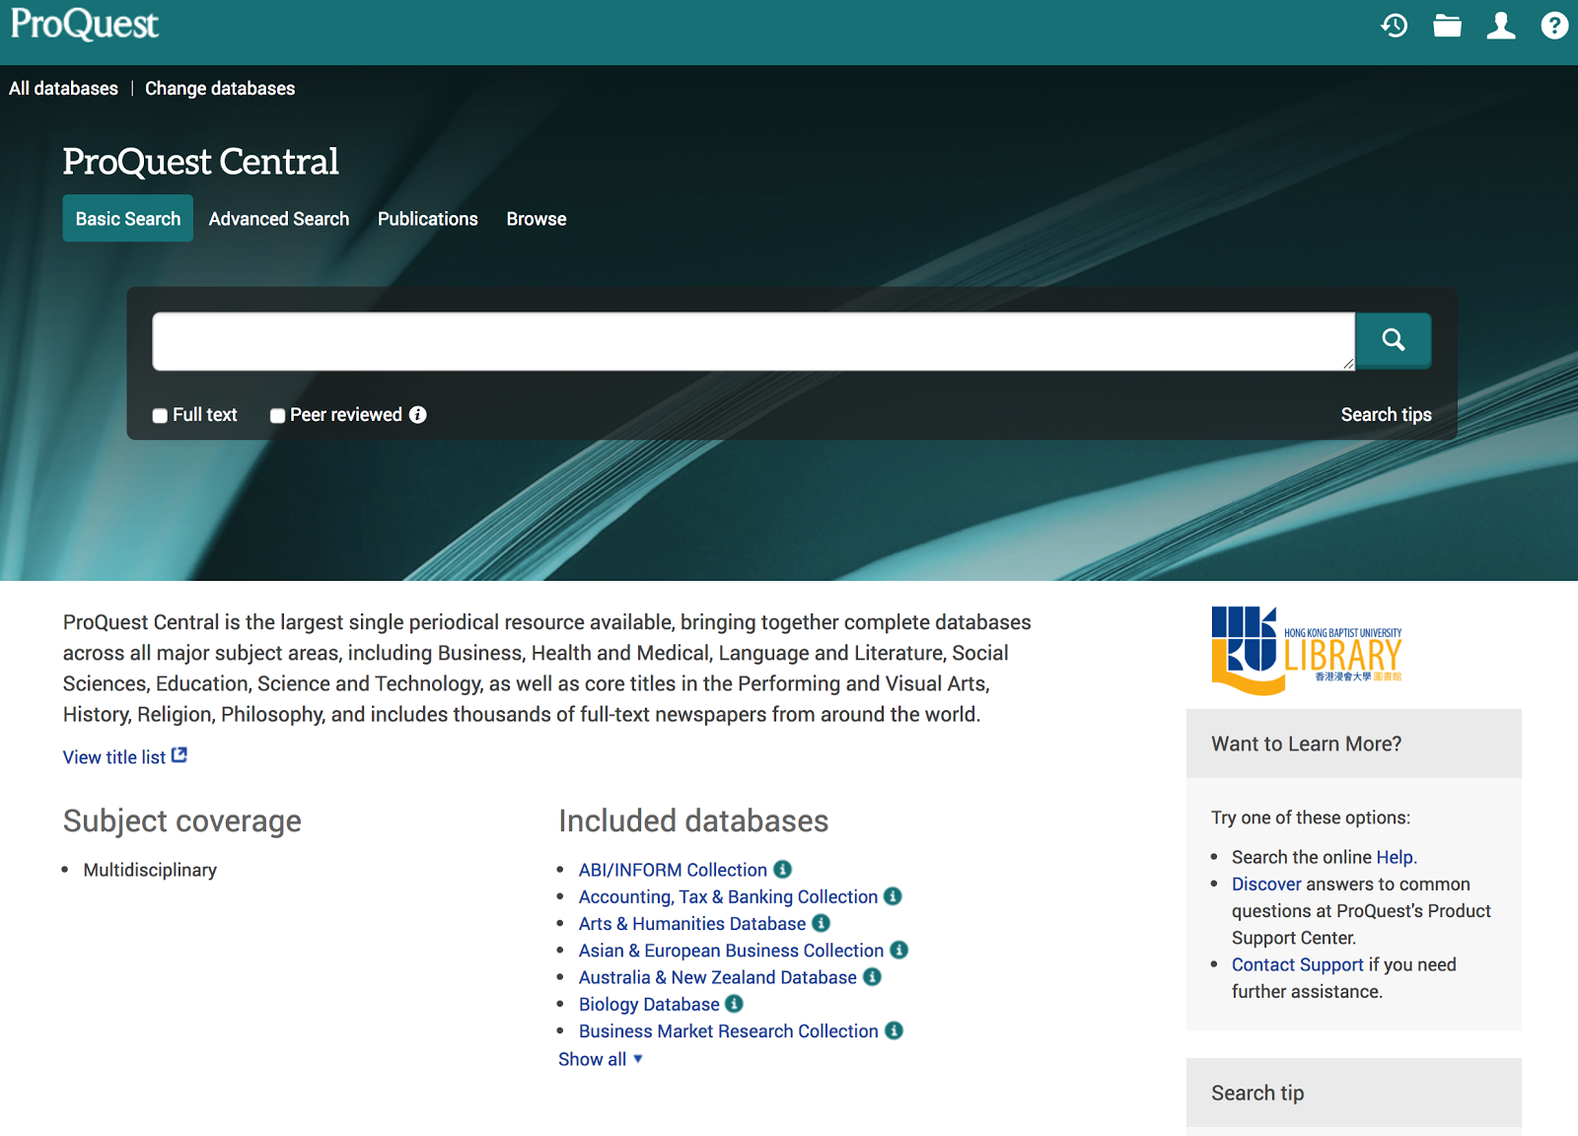Open the Publications tab
Screen dimensions: 1578x1136
pos(428,219)
